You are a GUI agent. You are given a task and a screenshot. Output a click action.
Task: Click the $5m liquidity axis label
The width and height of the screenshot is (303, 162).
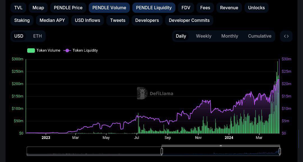(285, 121)
